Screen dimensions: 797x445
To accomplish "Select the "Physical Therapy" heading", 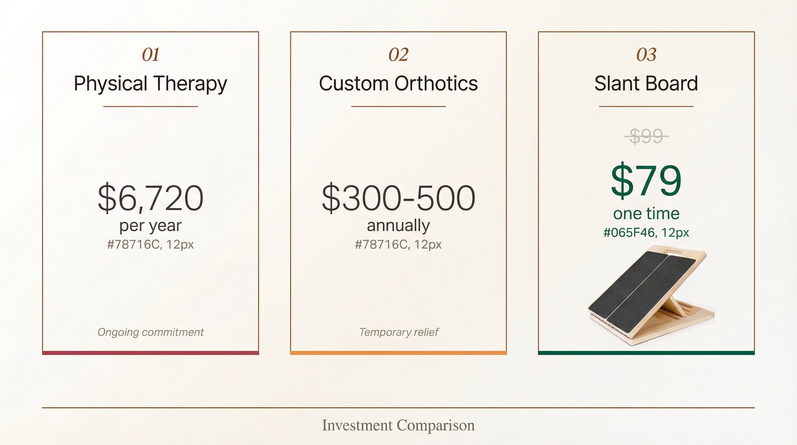I will click(150, 83).
